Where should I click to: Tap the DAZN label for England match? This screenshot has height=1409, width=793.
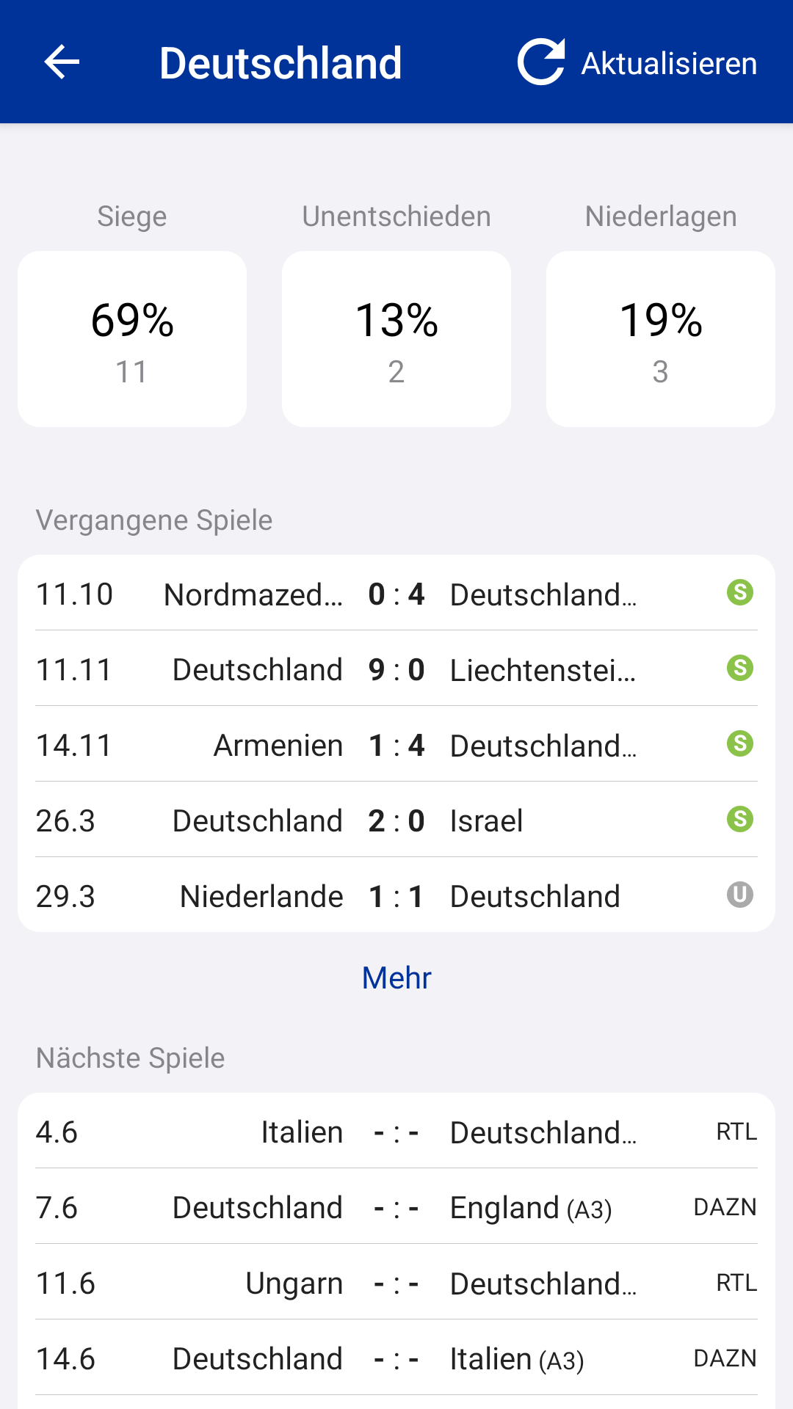pos(725,1207)
